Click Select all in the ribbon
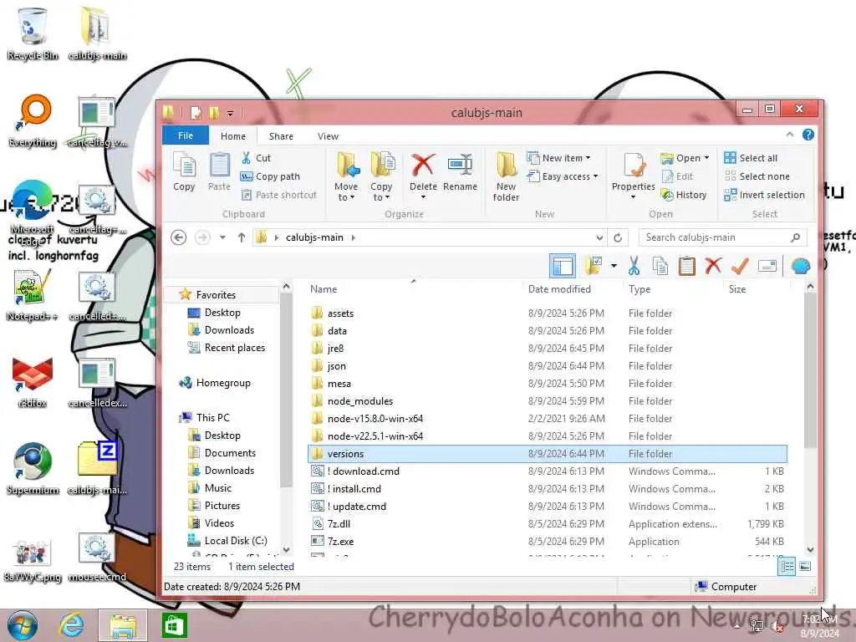This screenshot has width=856, height=642. 751,158
